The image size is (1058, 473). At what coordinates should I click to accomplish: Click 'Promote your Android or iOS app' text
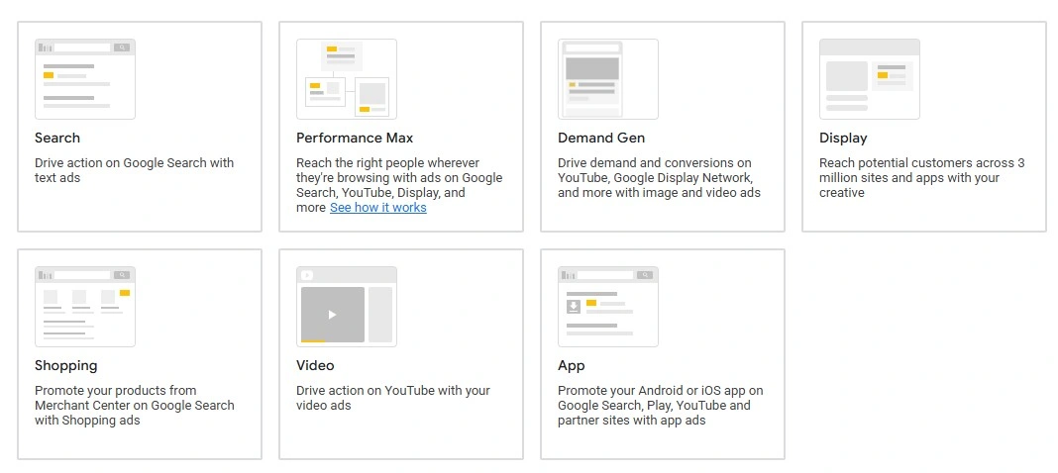[x=660, y=405]
